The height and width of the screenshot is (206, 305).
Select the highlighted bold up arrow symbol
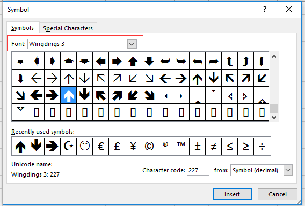69,95
